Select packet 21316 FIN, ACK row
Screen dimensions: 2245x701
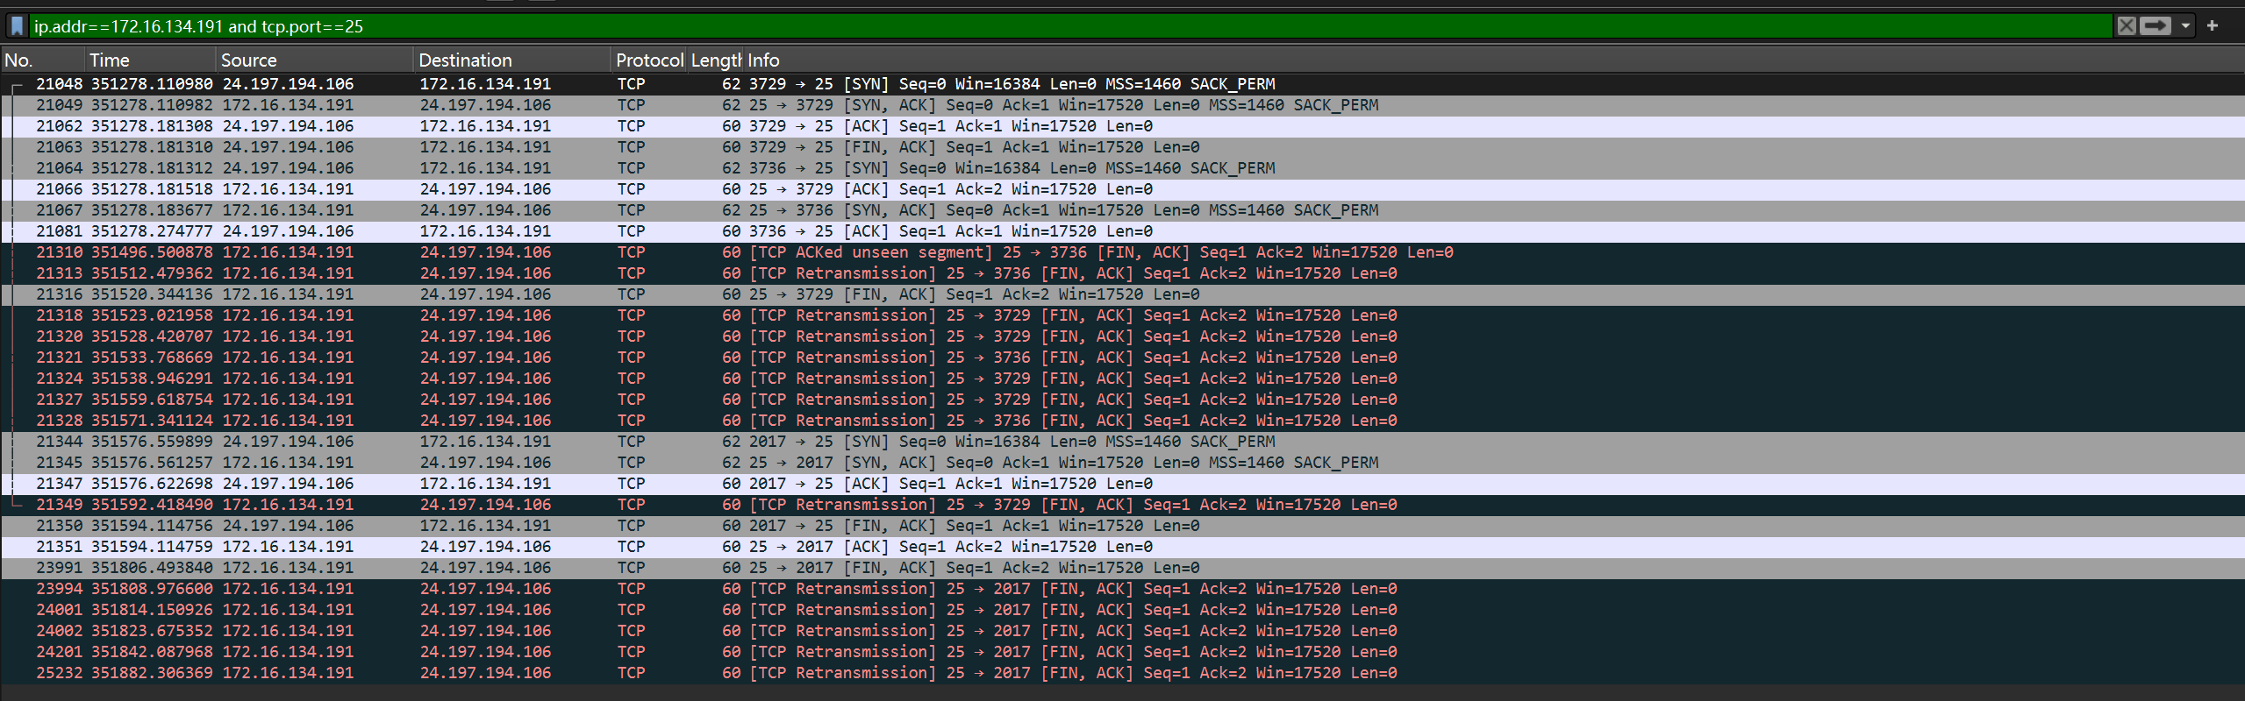(x=1122, y=294)
